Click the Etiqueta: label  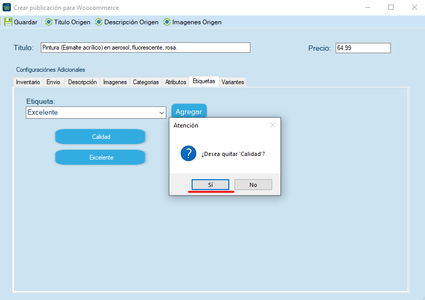pos(41,101)
